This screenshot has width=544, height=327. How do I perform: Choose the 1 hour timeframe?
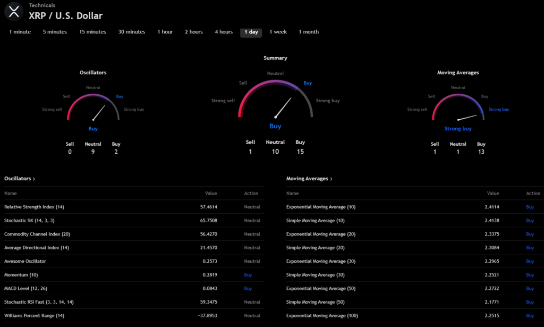[x=165, y=32]
